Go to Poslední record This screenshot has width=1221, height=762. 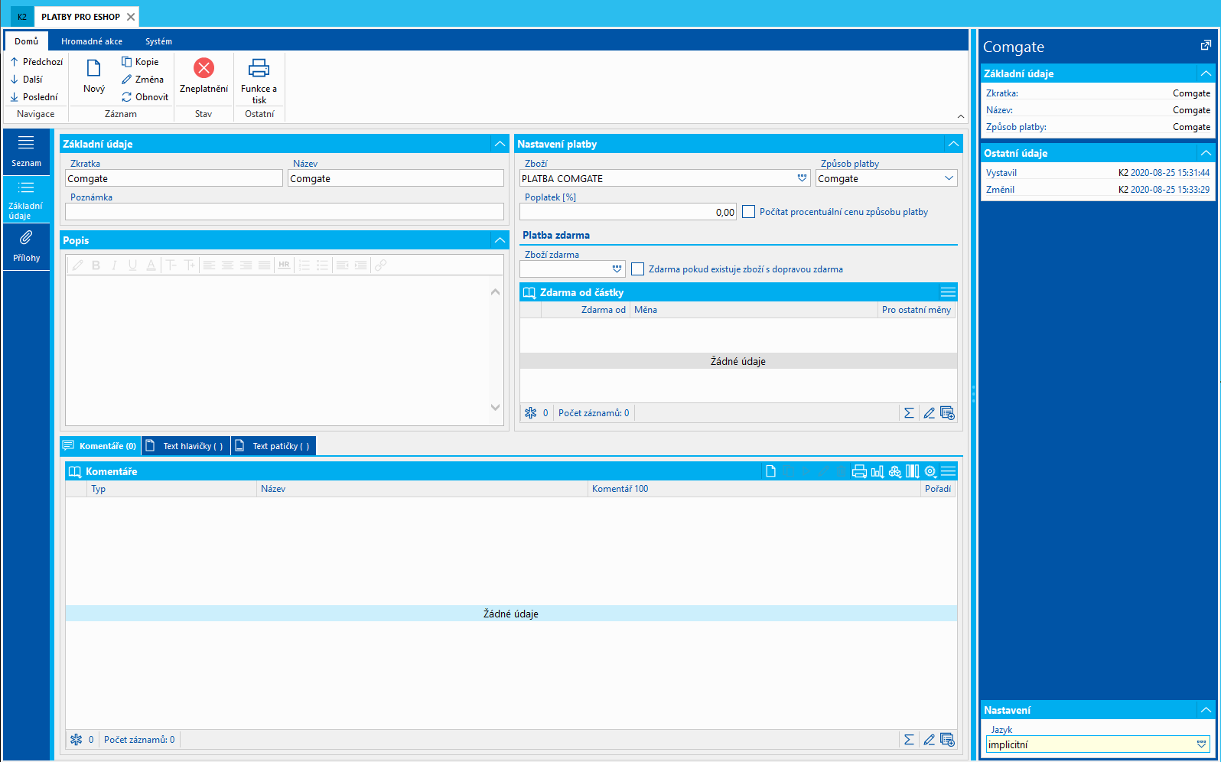pyautogui.click(x=34, y=97)
